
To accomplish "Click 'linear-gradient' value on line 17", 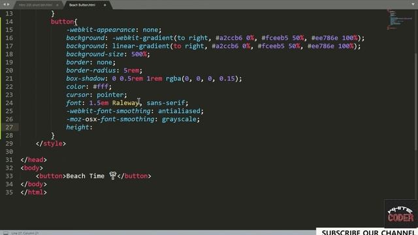I will (x=141, y=46).
